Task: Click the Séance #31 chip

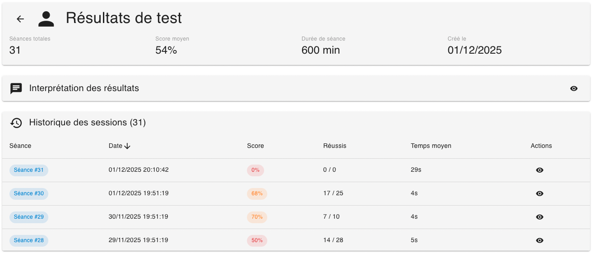Action: [29, 170]
